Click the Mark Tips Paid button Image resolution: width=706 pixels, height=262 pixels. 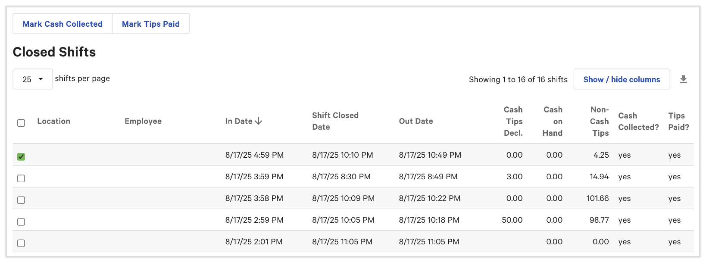click(x=151, y=24)
